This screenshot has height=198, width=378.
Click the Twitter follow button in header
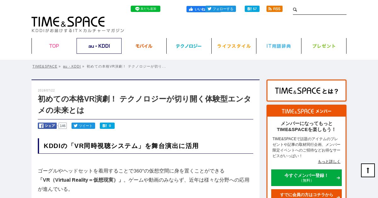(221, 9)
